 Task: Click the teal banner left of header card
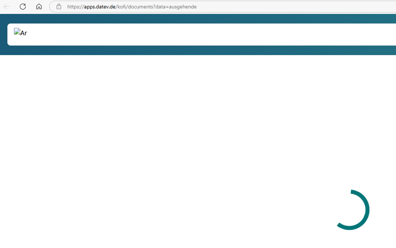[x=3, y=34]
